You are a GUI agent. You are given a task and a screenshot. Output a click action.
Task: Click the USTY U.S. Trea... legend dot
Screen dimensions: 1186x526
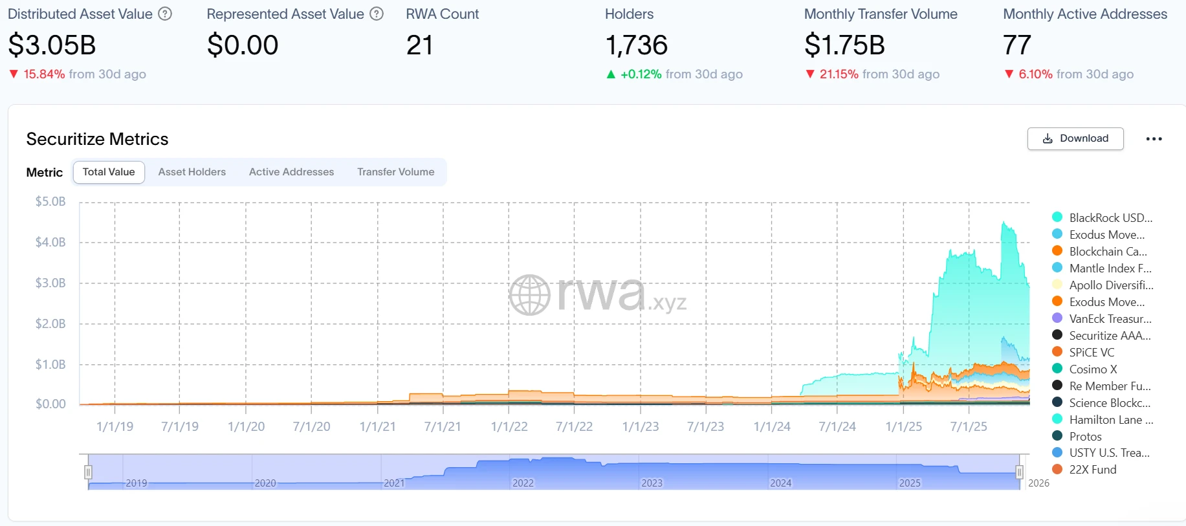coord(1057,453)
